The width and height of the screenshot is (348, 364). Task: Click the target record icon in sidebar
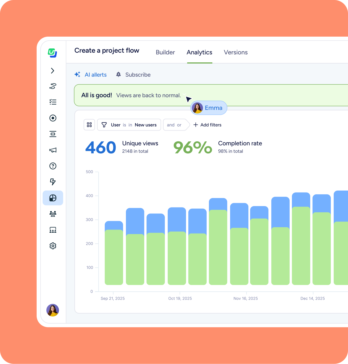pos(53,118)
